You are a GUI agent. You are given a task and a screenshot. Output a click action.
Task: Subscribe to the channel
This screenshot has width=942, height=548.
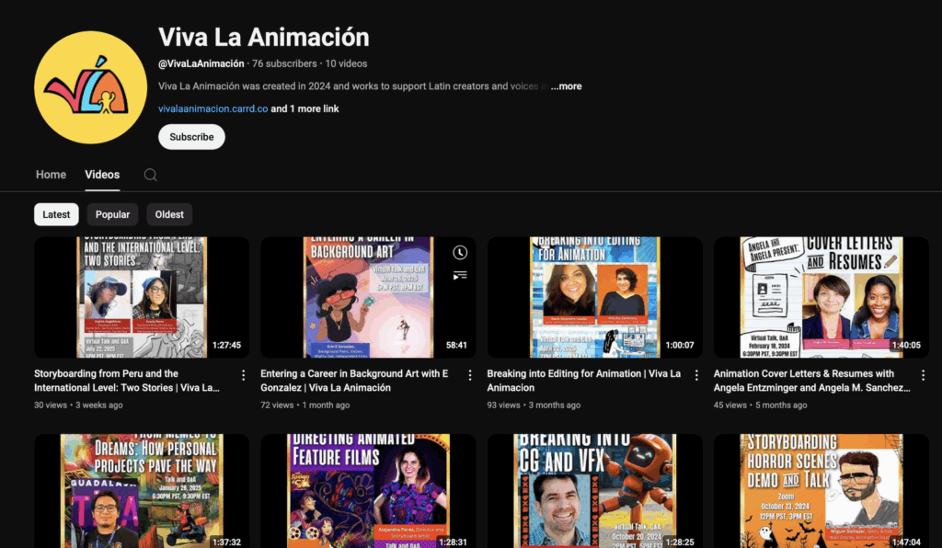[191, 137]
